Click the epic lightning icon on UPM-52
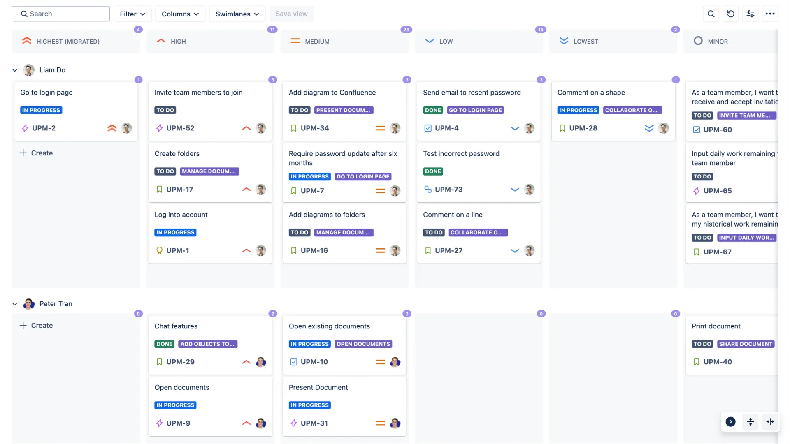 (x=159, y=128)
